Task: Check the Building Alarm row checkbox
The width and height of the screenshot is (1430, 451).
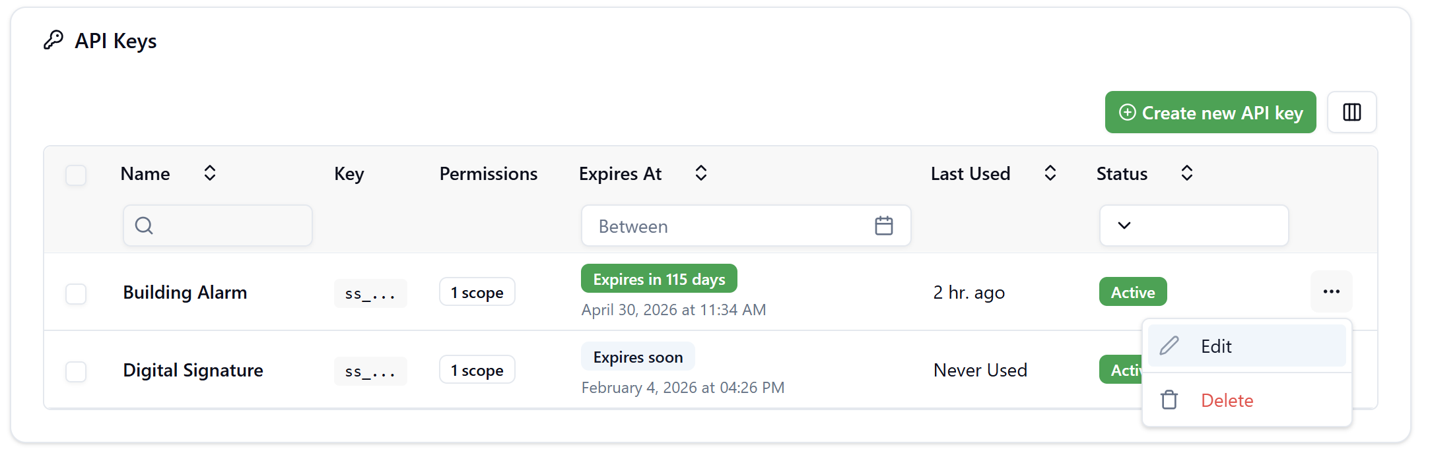Action: (x=76, y=293)
